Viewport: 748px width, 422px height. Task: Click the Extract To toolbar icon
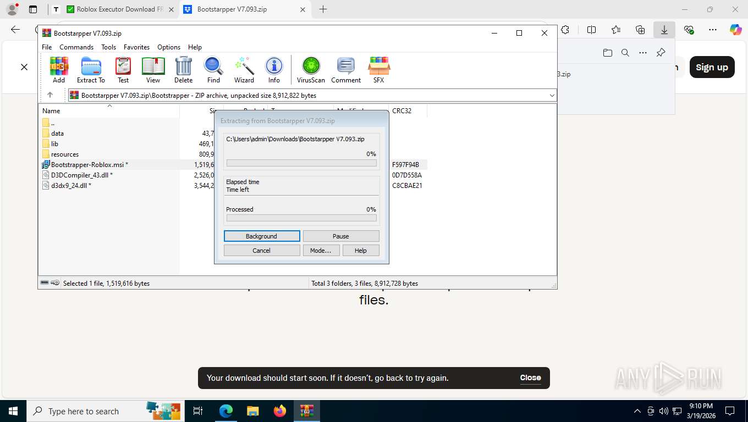pos(91,70)
